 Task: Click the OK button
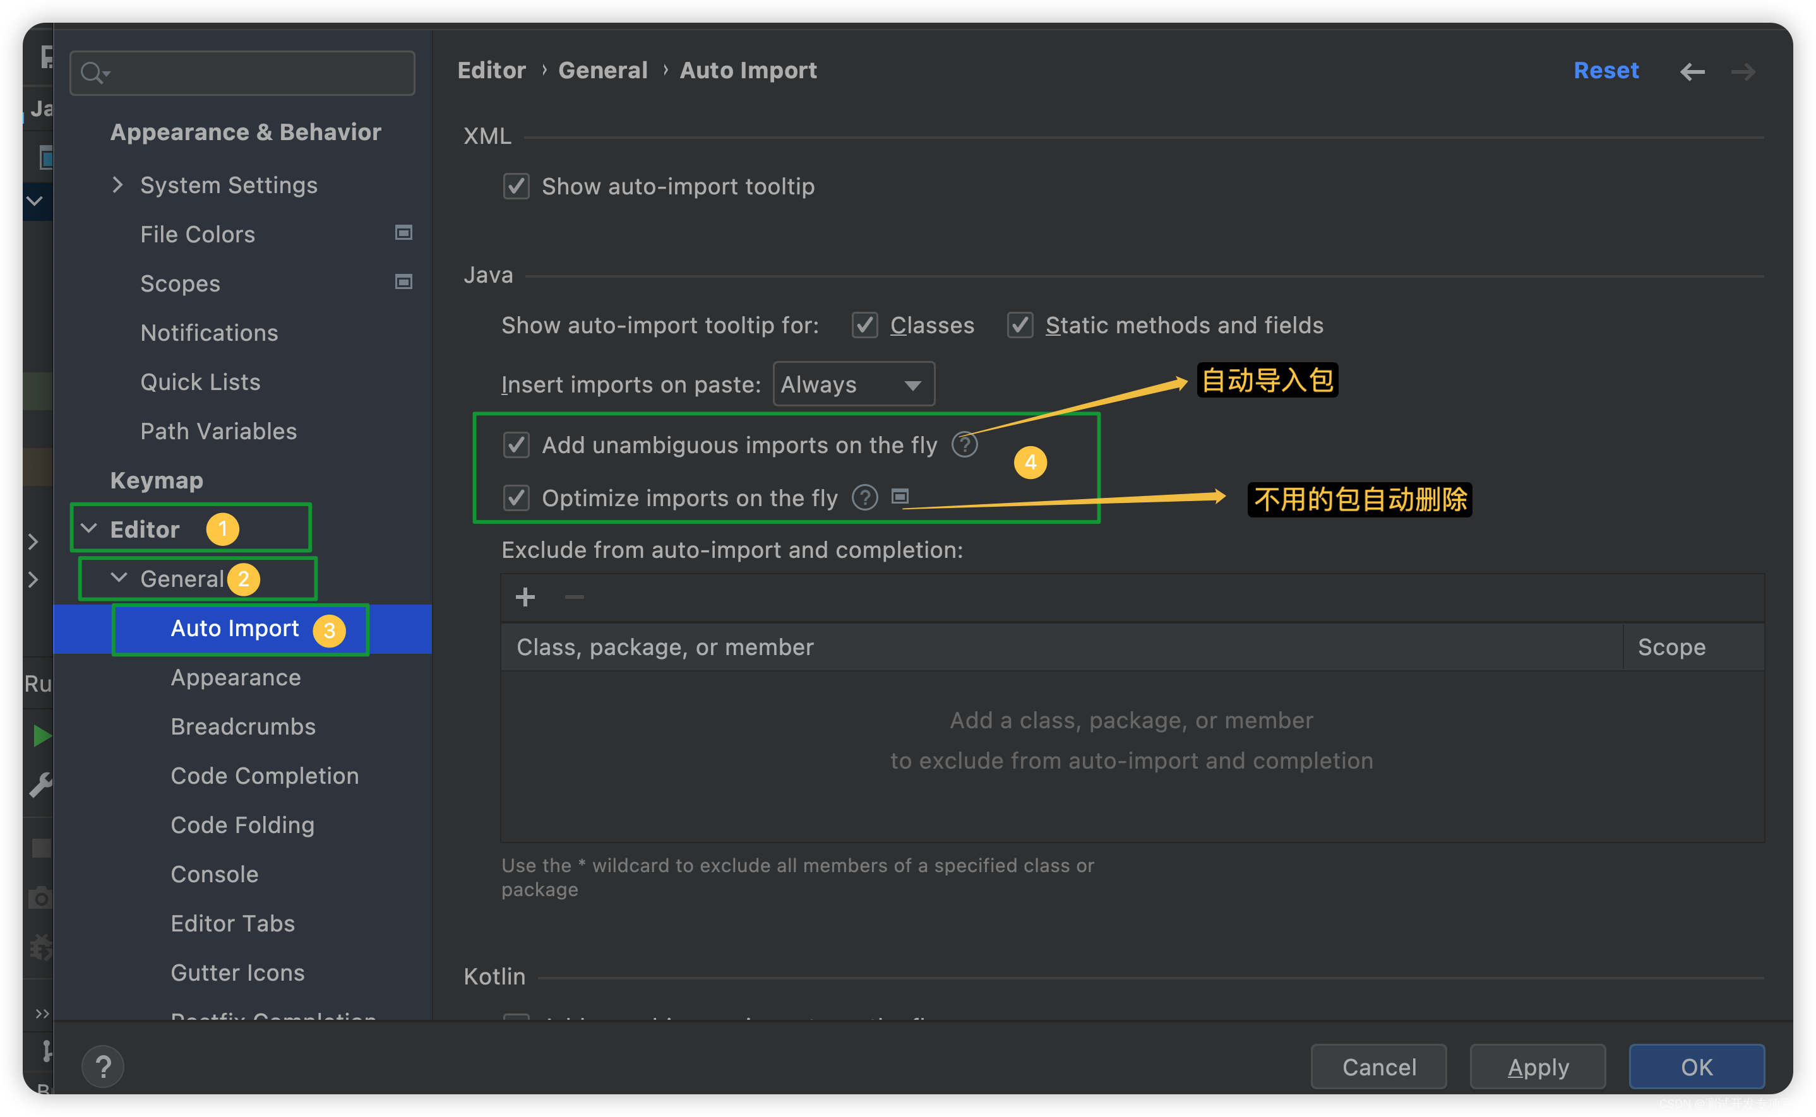click(x=1696, y=1066)
